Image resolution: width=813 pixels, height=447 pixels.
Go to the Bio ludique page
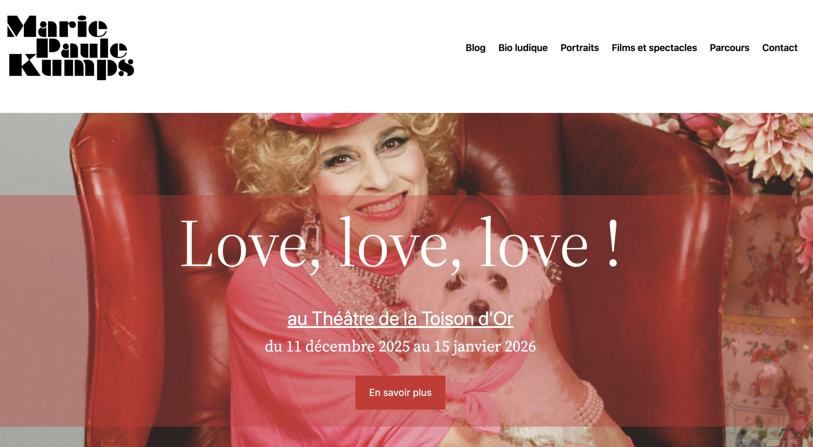click(523, 48)
